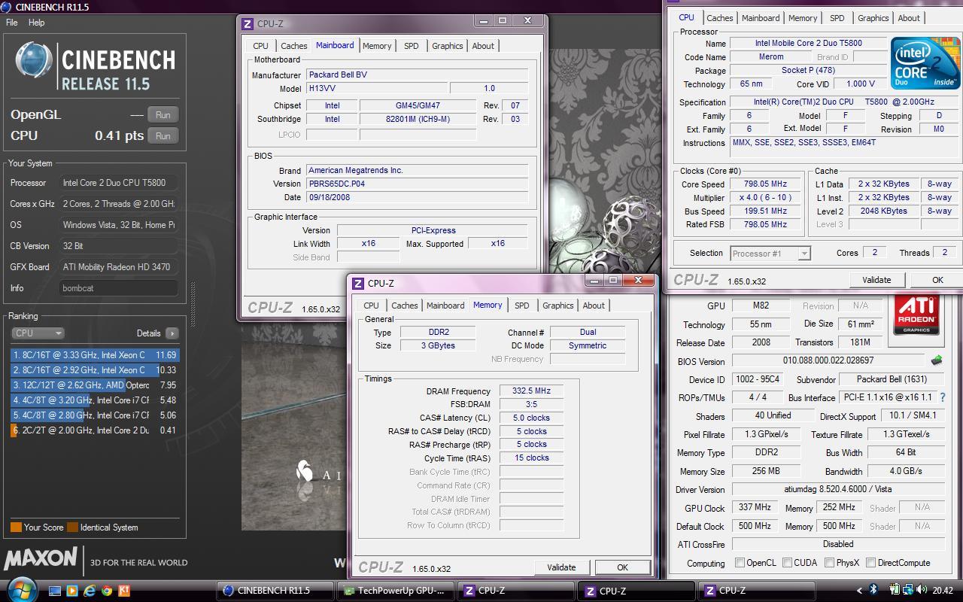Click the brown Identical System legend swatch

(72, 528)
